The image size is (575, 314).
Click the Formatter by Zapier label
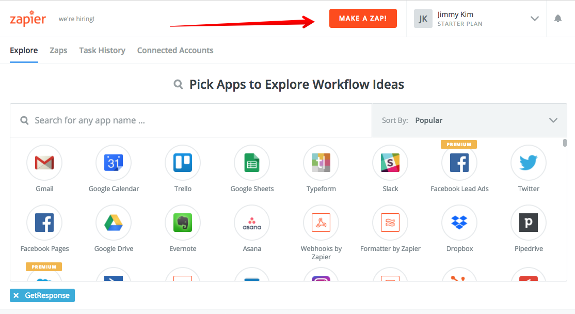pyautogui.click(x=390, y=249)
